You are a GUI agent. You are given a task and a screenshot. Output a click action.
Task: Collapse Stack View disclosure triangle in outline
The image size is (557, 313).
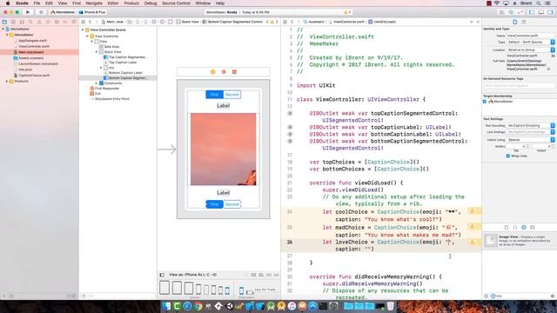[97, 52]
